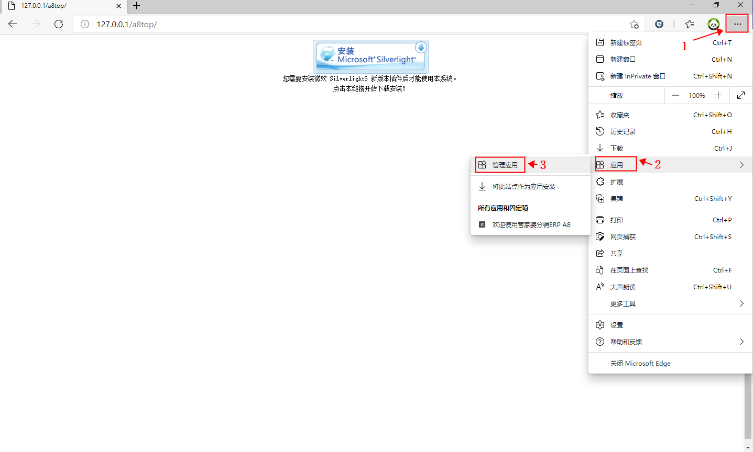Screen dimensions: 753x452
Task: Select 新建窗口 menu item
Action: [670, 59]
